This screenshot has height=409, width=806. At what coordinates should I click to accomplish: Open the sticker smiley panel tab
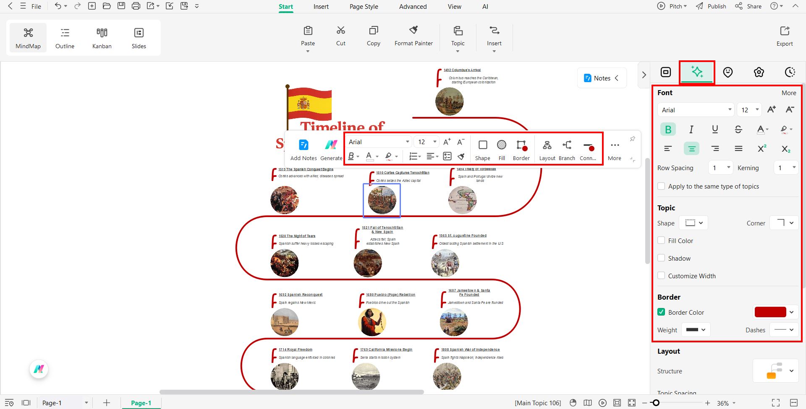click(728, 72)
